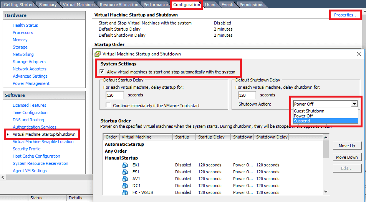Click the left panel horizontal scroll left arrow
The image size is (366, 202).
(x=3, y=178)
